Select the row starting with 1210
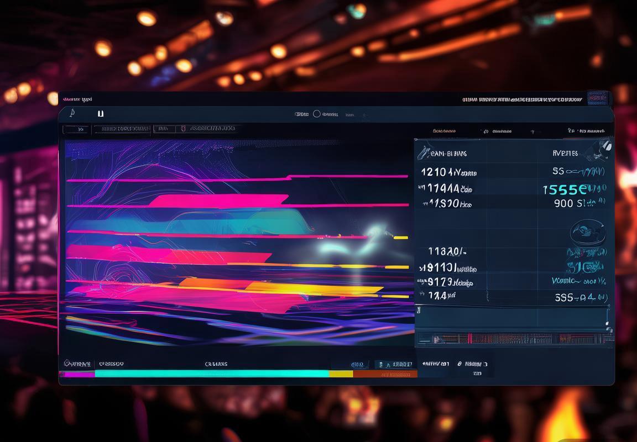The height and width of the screenshot is (442, 637). 448,172
